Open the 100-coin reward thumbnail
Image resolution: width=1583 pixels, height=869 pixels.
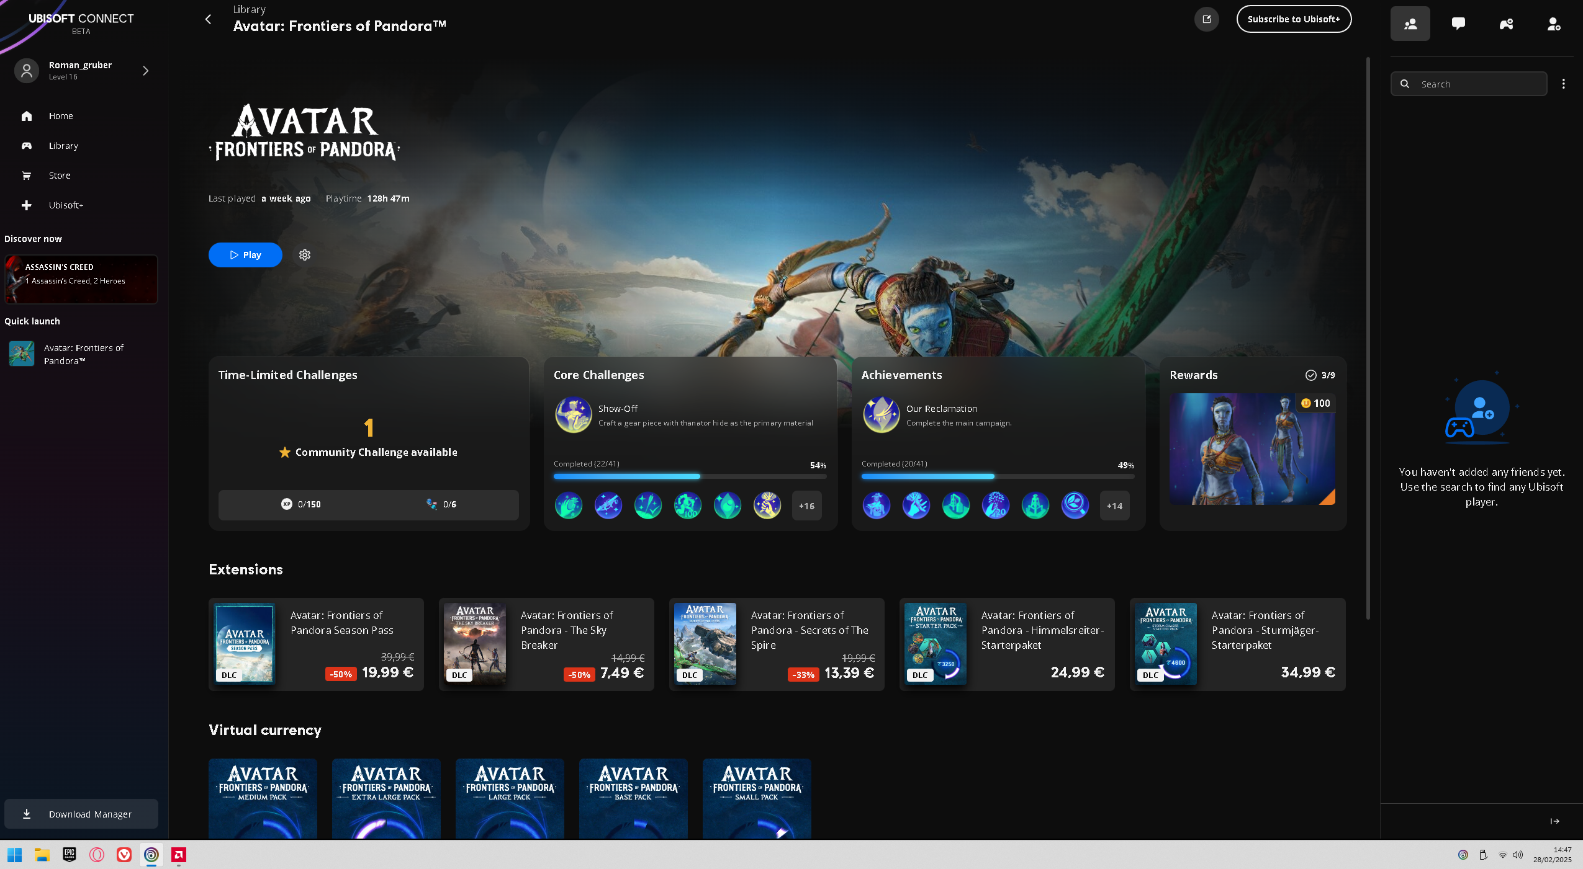[x=1252, y=448]
